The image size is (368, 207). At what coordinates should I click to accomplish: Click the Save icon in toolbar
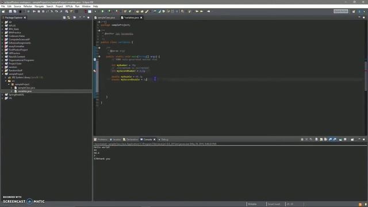tap(10, 11)
